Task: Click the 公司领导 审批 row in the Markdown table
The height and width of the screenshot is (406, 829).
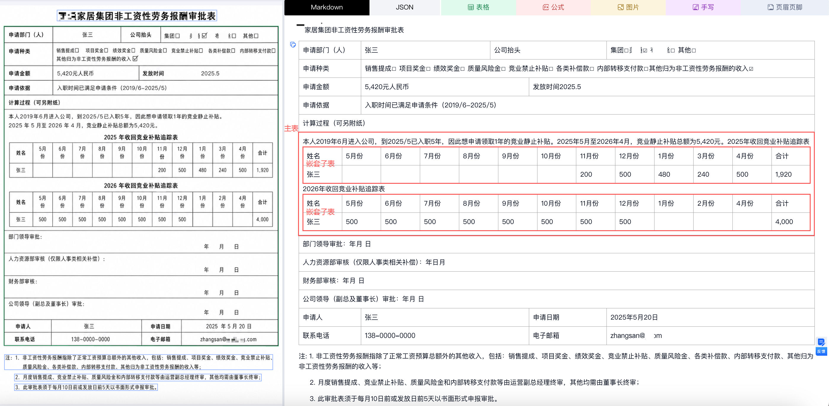Action: tap(556, 299)
